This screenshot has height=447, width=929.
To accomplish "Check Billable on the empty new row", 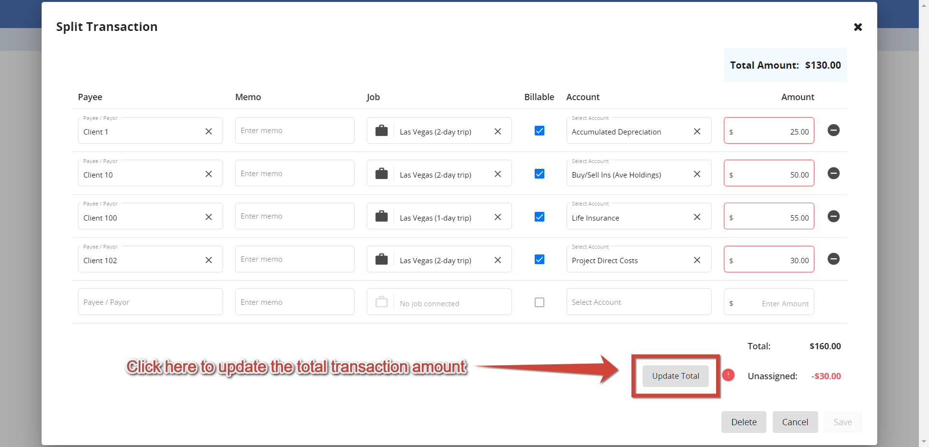I will pos(539,302).
